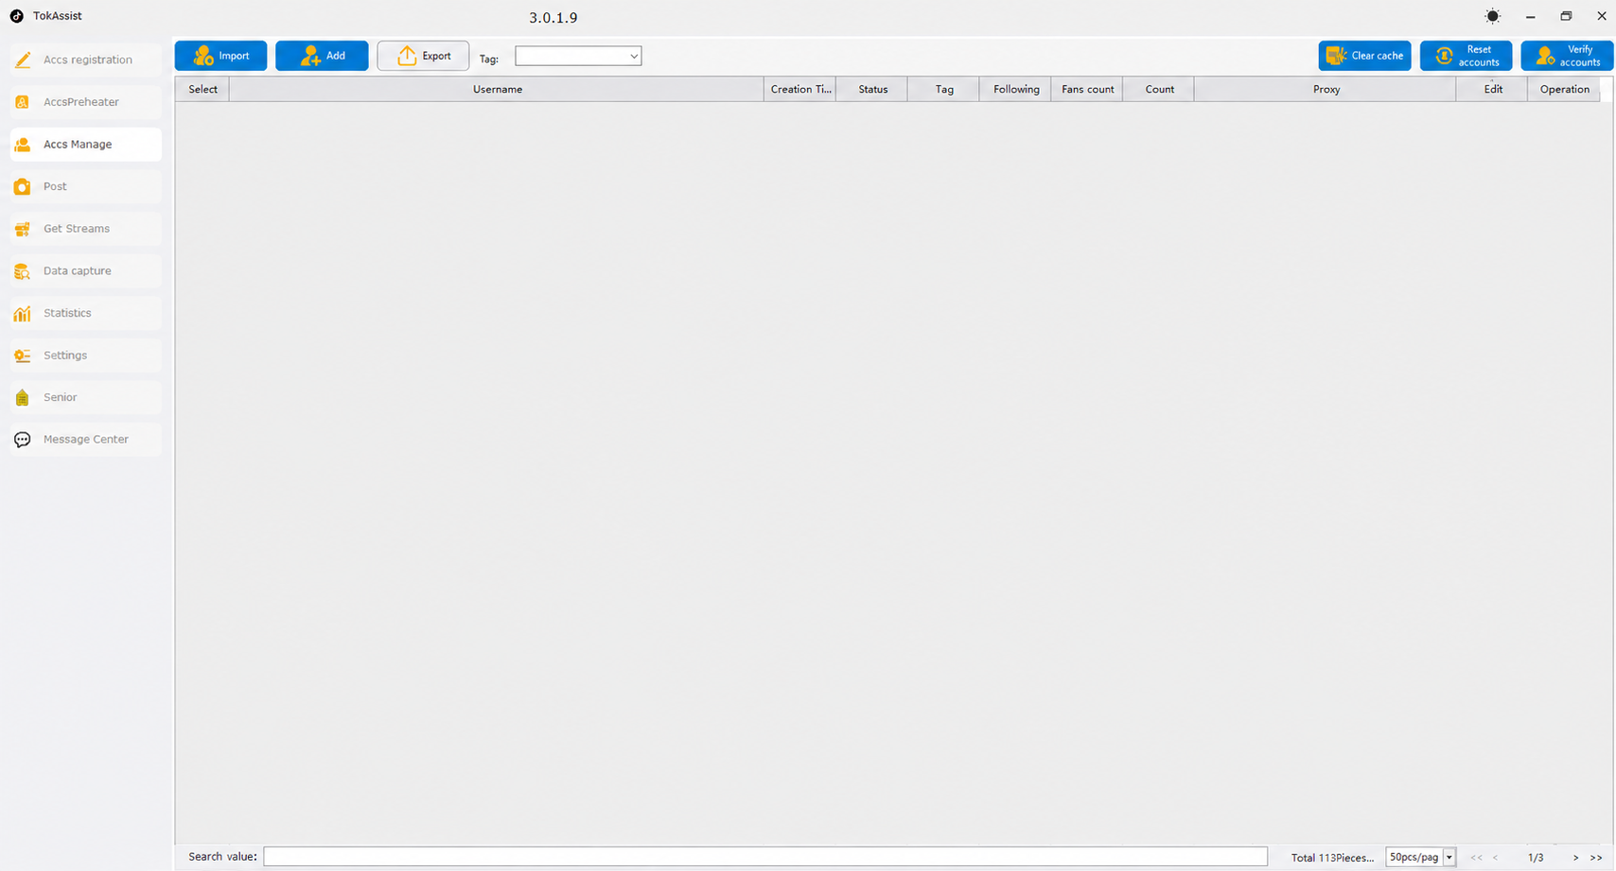Toggle the light/dark theme sun icon

(1493, 16)
